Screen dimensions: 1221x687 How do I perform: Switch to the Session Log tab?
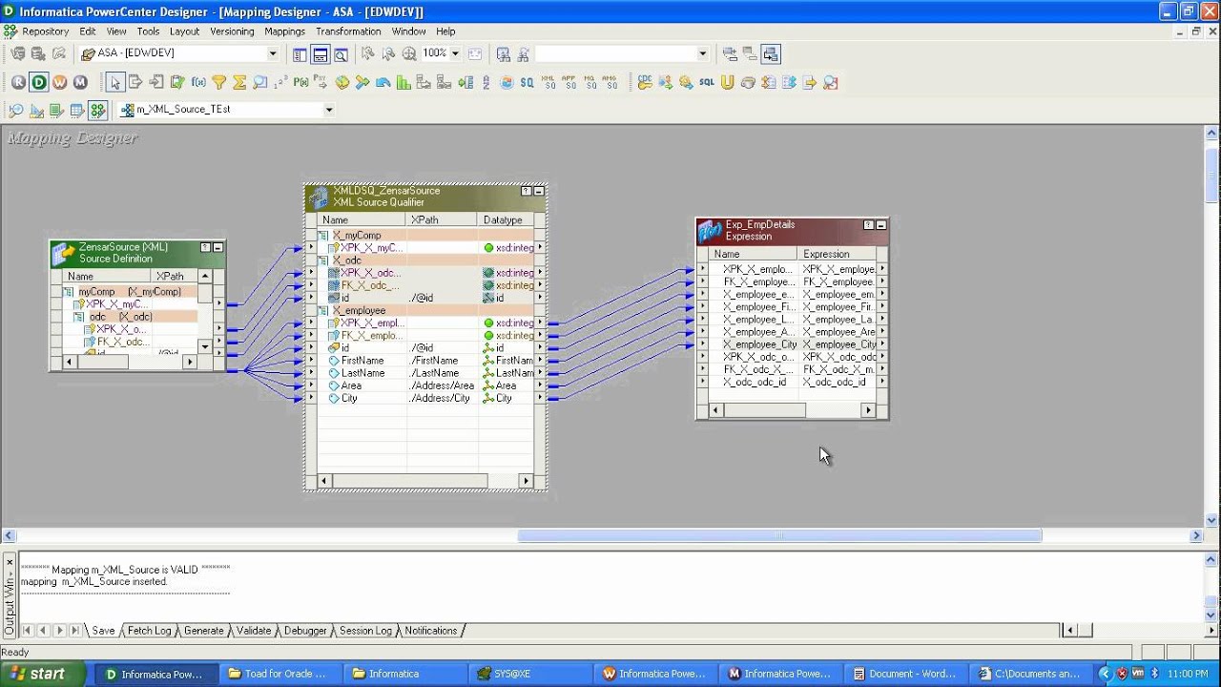coord(365,631)
